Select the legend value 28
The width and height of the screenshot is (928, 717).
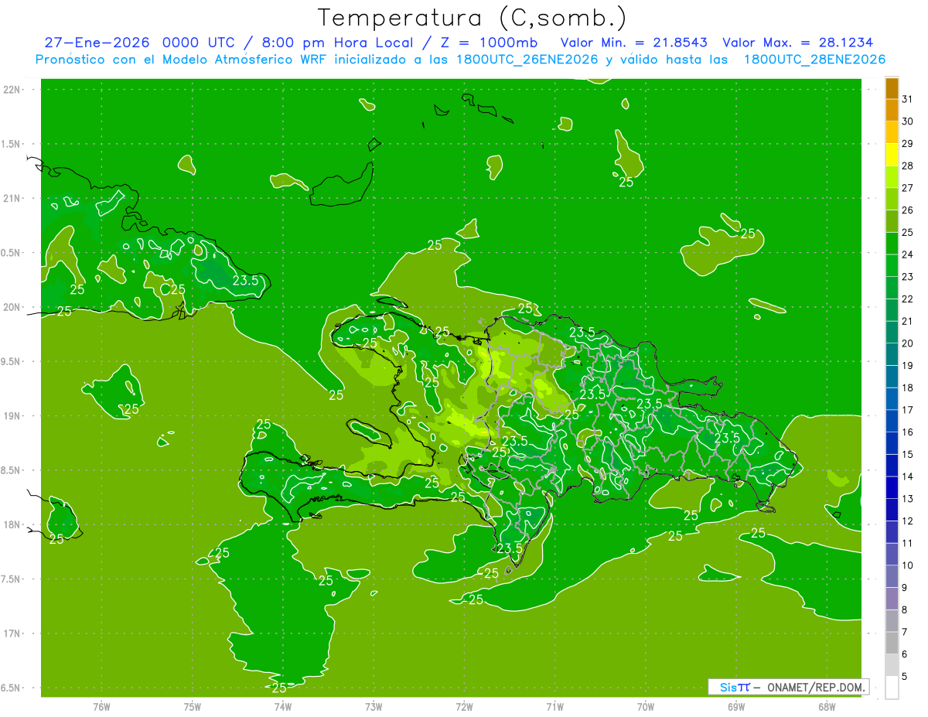point(908,166)
